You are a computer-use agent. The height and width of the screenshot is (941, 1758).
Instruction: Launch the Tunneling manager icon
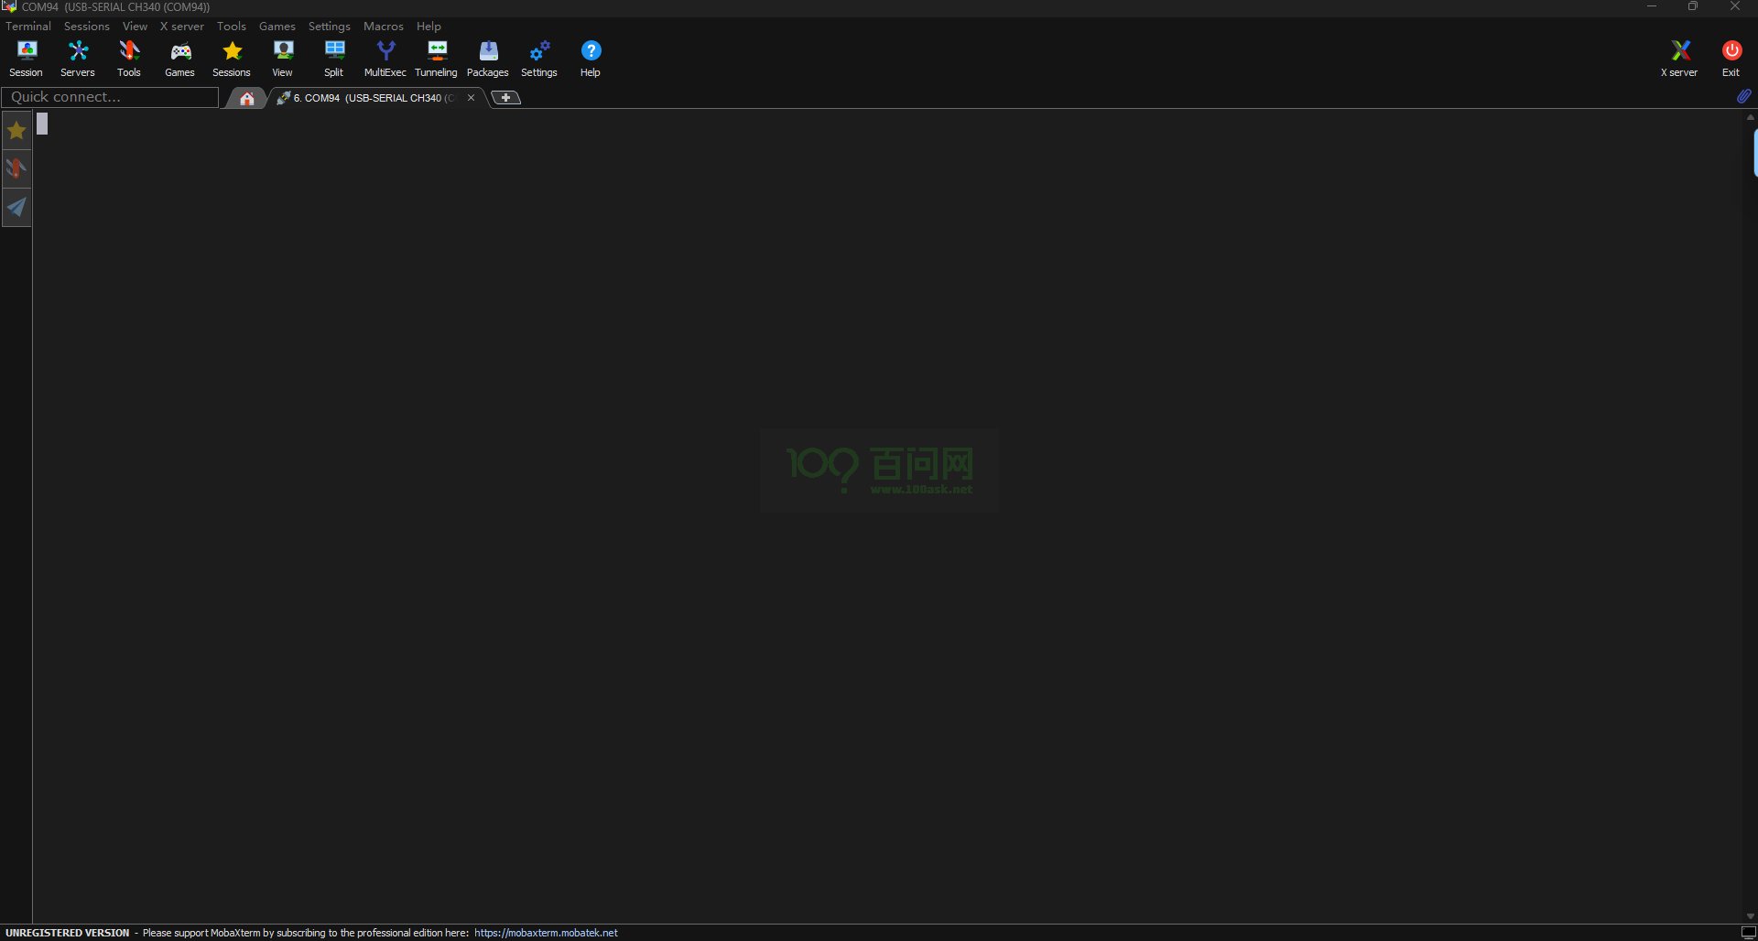tap(436, 59)
